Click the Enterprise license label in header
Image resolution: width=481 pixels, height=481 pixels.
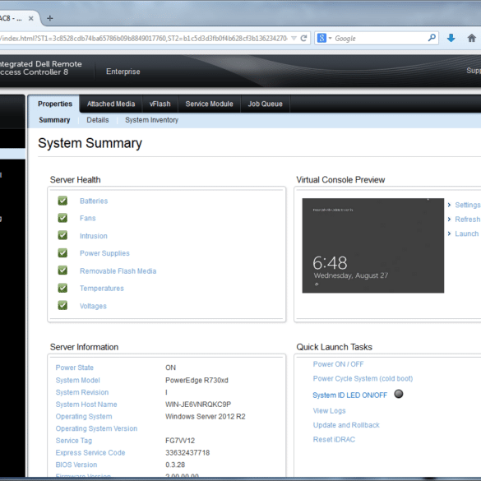123,72
